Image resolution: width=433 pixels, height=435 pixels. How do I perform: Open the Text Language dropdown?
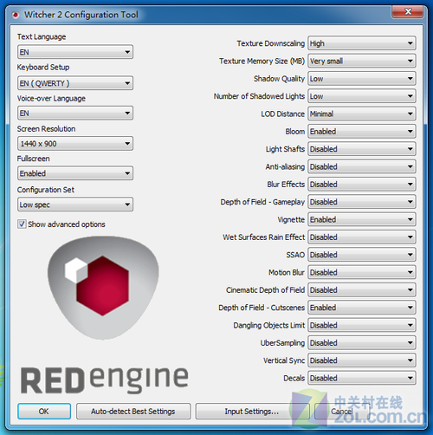[75, 52]
